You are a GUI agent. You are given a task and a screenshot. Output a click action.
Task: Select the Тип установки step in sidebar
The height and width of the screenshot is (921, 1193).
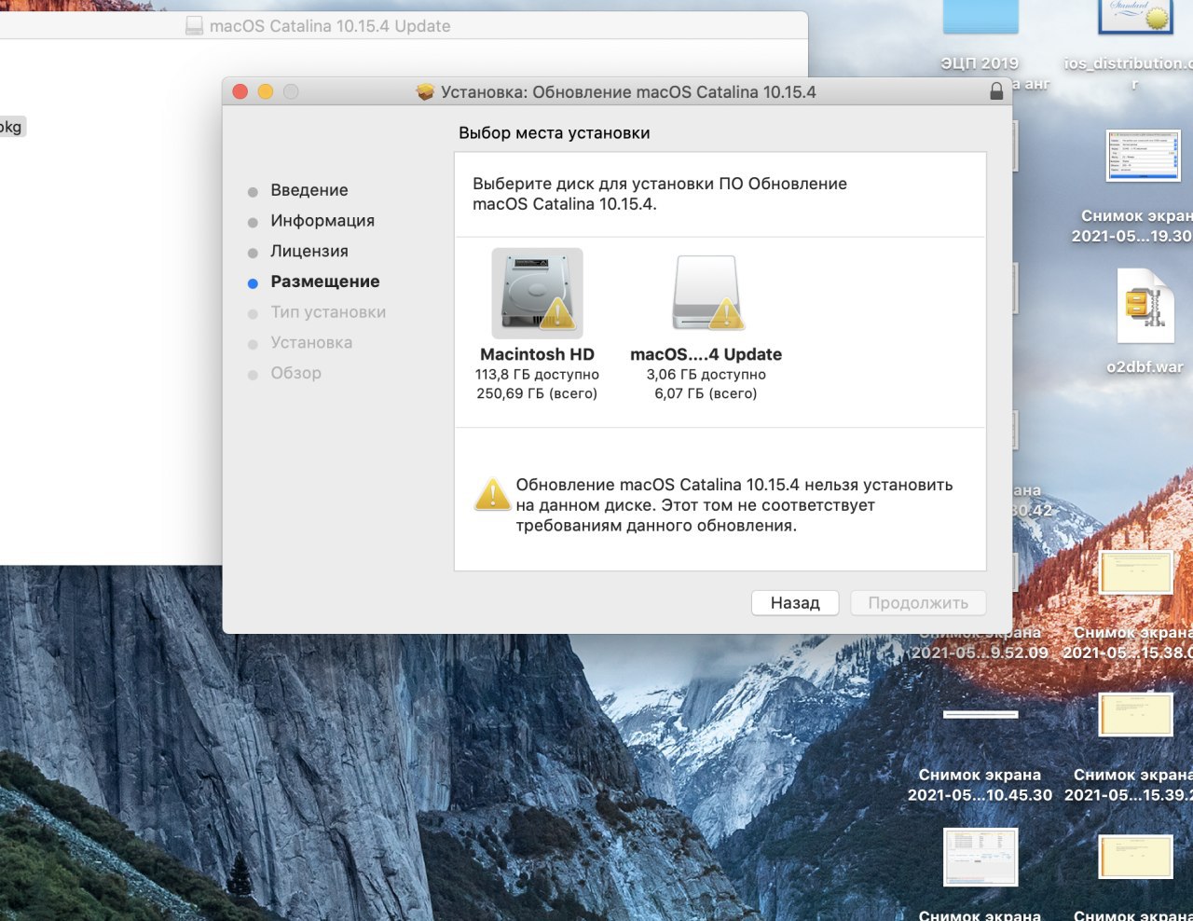(328, 312)
